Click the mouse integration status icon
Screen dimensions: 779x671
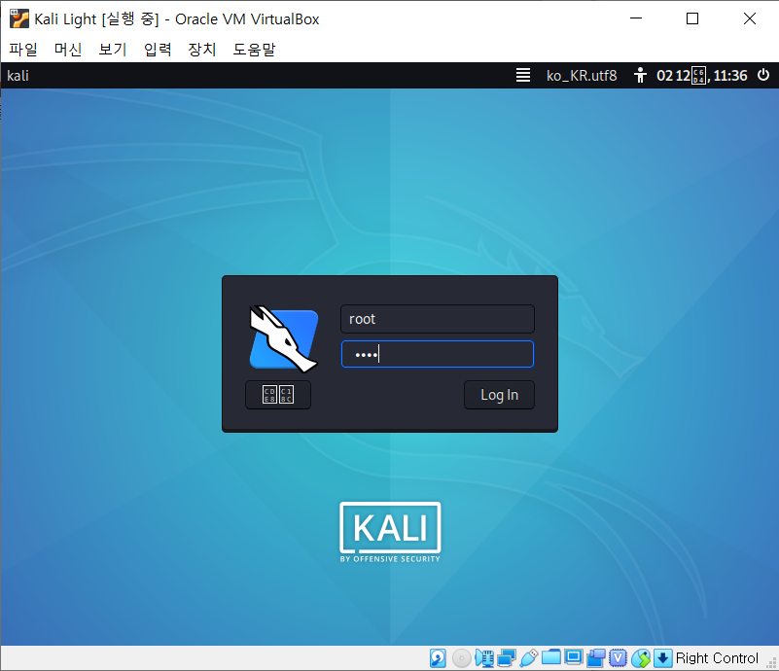[641, 658]
